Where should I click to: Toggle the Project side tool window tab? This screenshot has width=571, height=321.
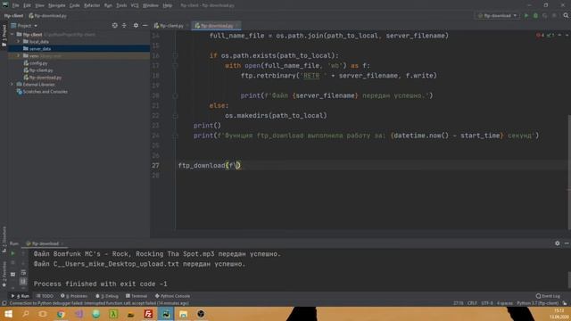pos(4,36)
